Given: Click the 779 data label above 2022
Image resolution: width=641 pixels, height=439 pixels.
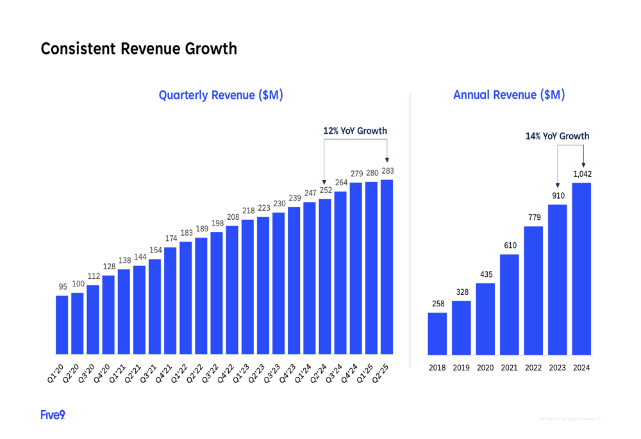Looking at the screenshot, I should [534, 218].
